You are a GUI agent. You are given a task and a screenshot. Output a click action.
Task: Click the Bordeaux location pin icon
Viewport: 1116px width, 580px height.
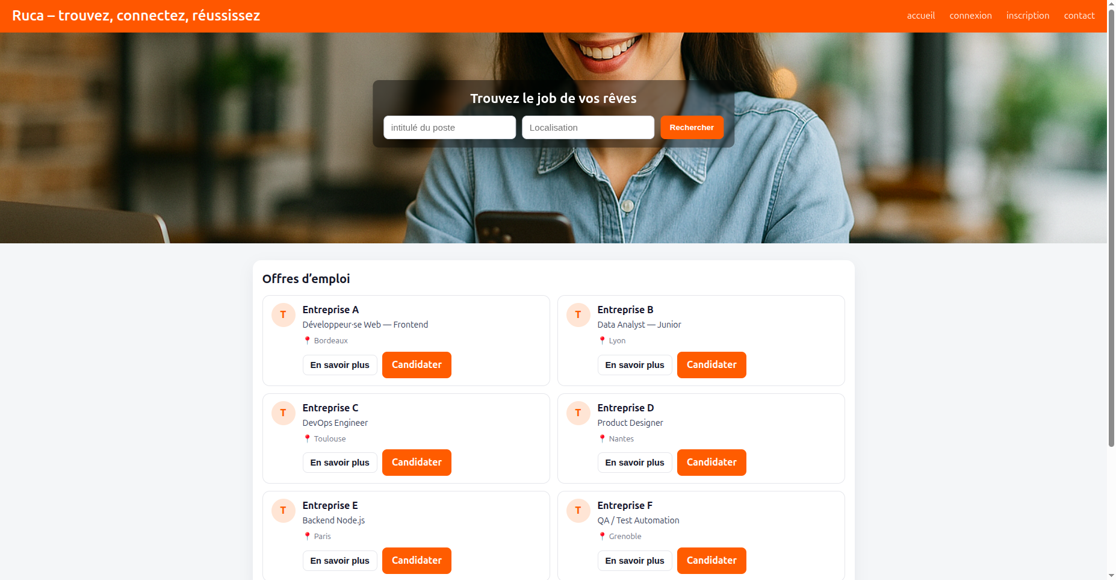[307, 340]
